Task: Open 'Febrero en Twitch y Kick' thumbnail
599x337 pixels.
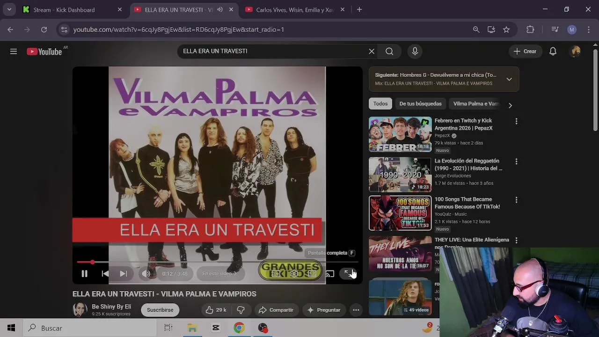Action: pyautogui.click(x=400, y=134)
